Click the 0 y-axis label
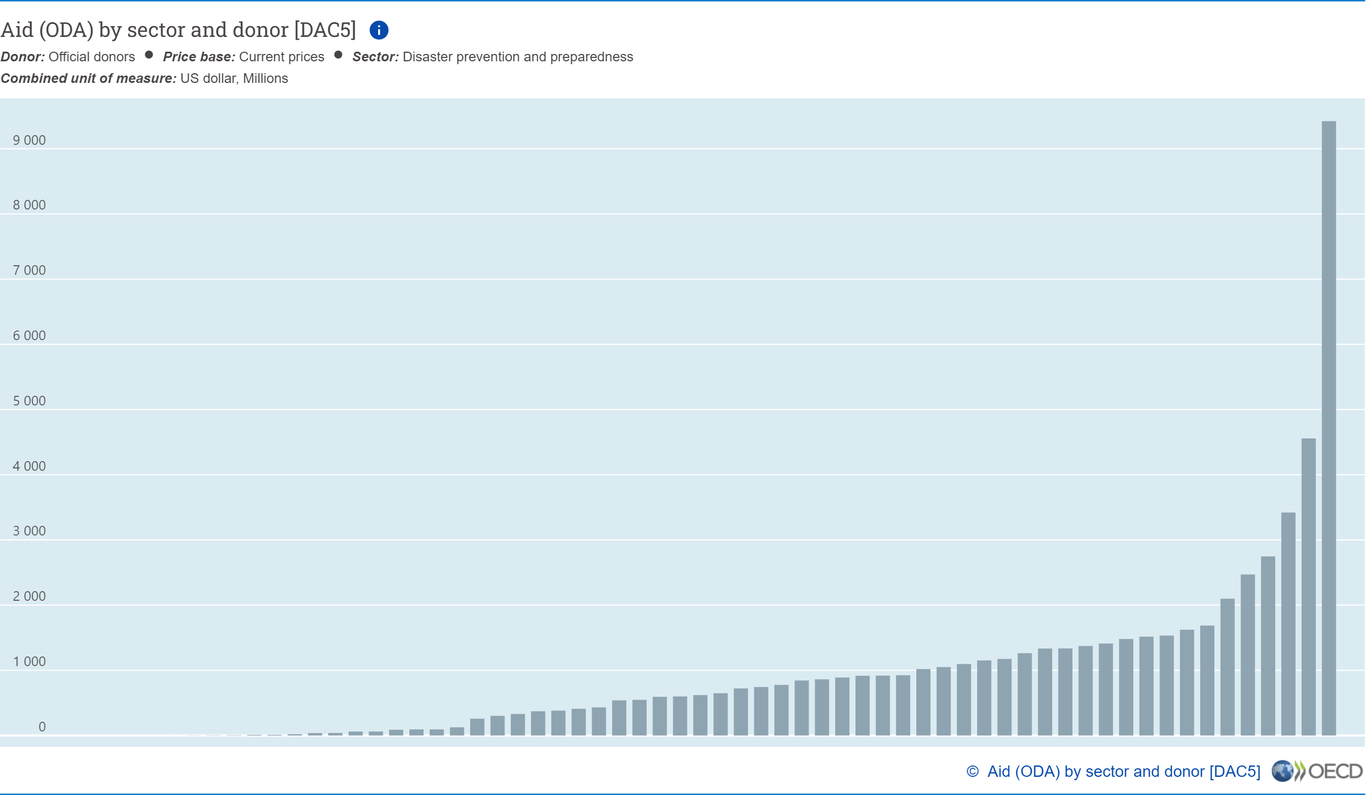 click(42, 727)
